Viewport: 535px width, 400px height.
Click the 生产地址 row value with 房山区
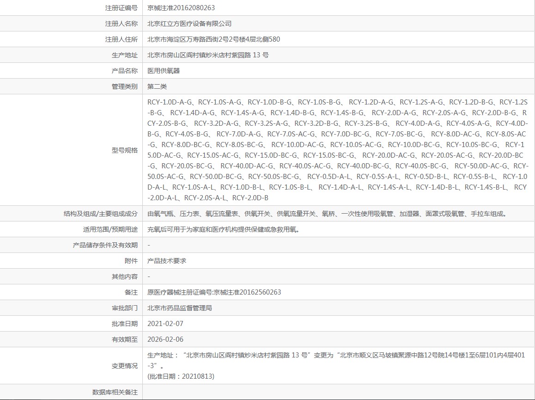click(208, 55)
